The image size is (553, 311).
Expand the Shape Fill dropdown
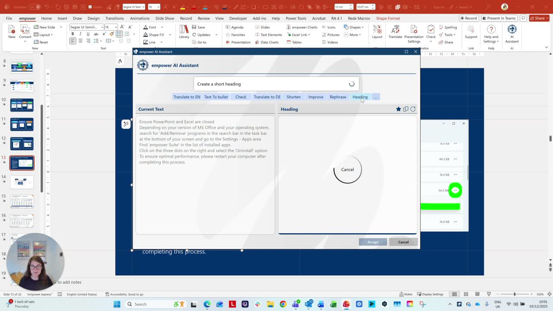coord(170,35)
